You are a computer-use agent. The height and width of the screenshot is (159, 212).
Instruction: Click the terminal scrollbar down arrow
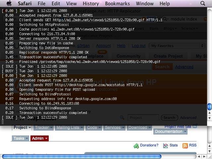[209, 118]
